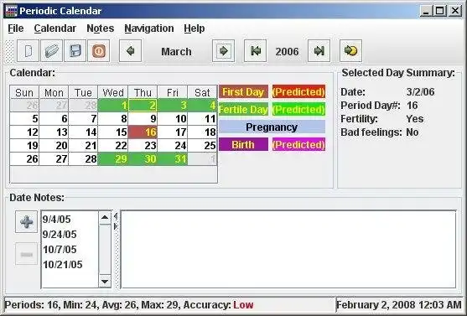467x316 pixels.
Task: Click the Bad feelings No value
Action: coord(413,132)
